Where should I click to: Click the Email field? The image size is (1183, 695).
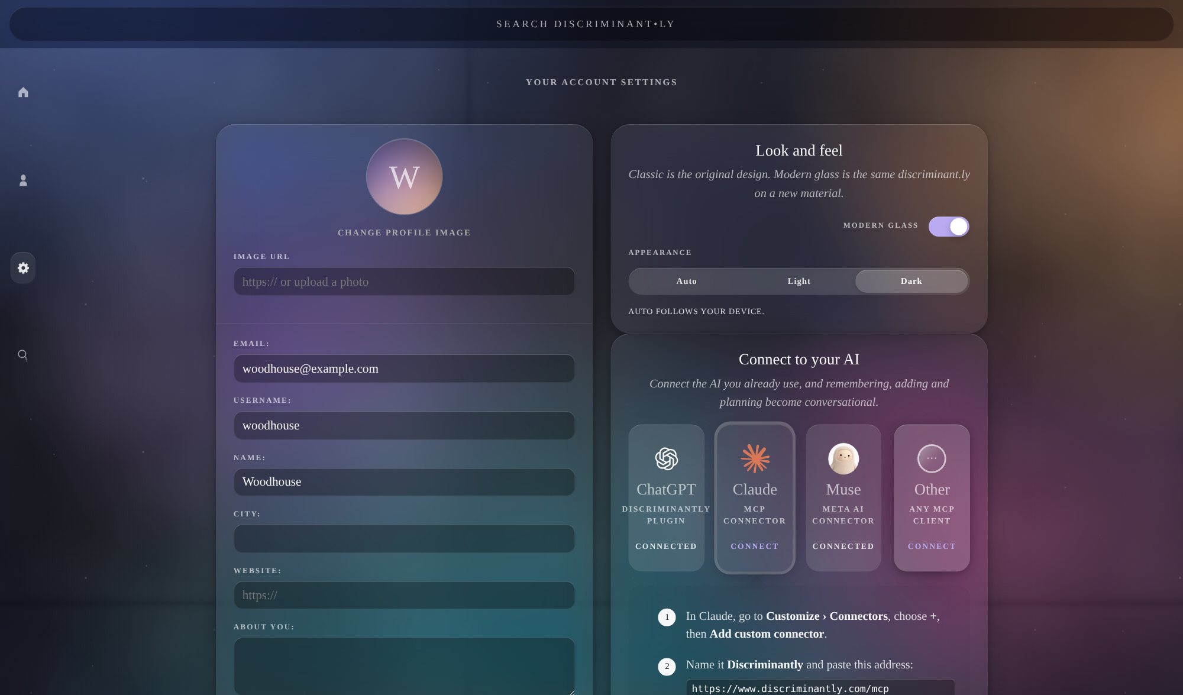tap(404, 368)
